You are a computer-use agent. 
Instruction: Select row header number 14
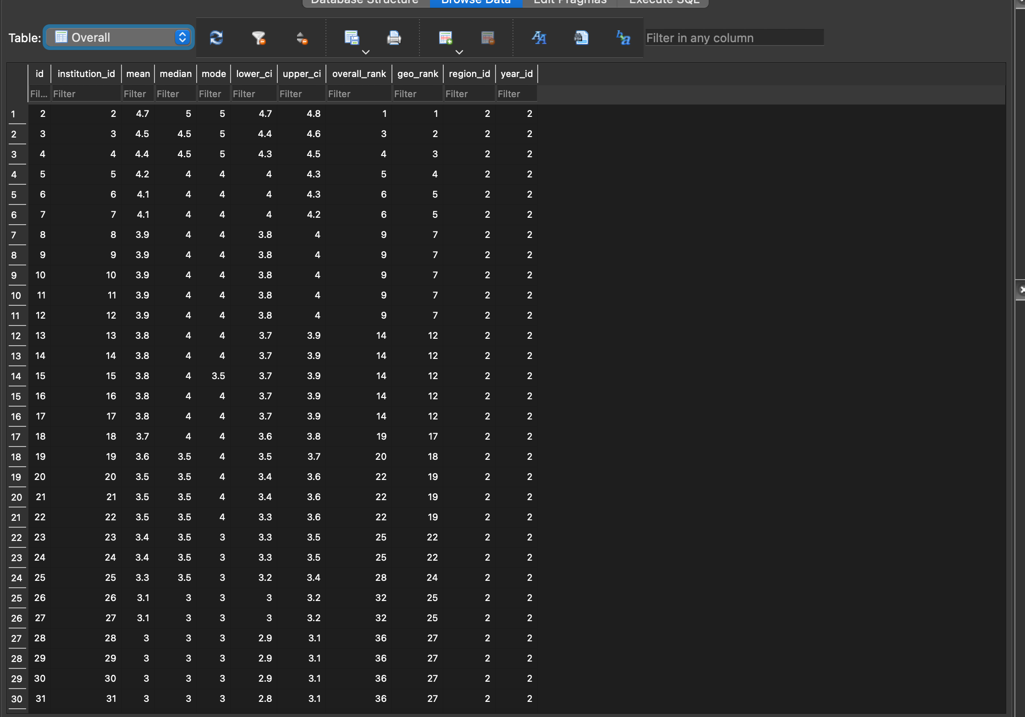17,376
